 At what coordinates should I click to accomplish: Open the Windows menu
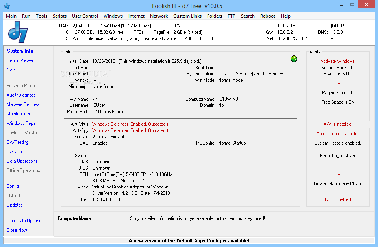click(x=113, y=16)
